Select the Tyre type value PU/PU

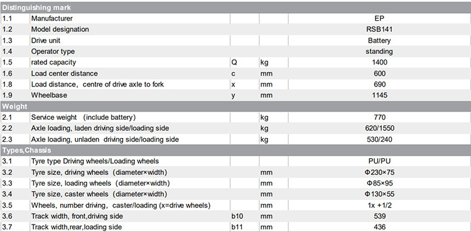tap(379, 161)
